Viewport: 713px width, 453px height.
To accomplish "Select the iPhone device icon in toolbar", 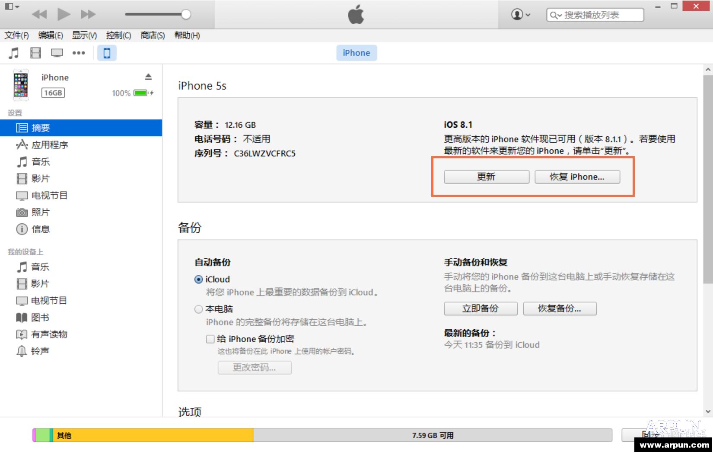I will pyautogui.click(x=106, y=53).
